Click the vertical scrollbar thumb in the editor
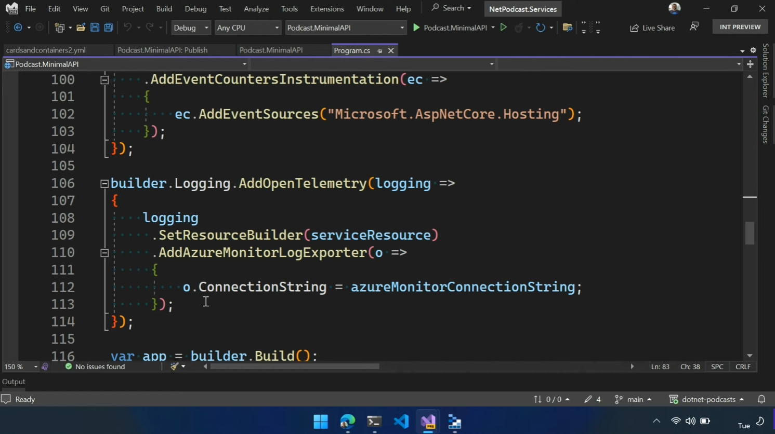The image size is (775, 434). [x=750, y=233]
